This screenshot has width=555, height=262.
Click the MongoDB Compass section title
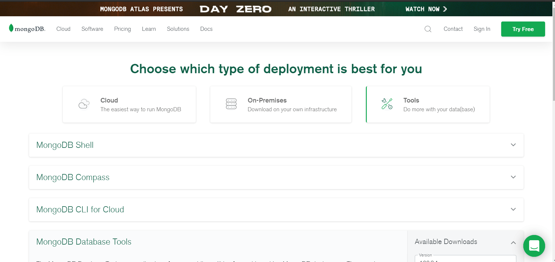pyautogui.click(x=73, y=177)
